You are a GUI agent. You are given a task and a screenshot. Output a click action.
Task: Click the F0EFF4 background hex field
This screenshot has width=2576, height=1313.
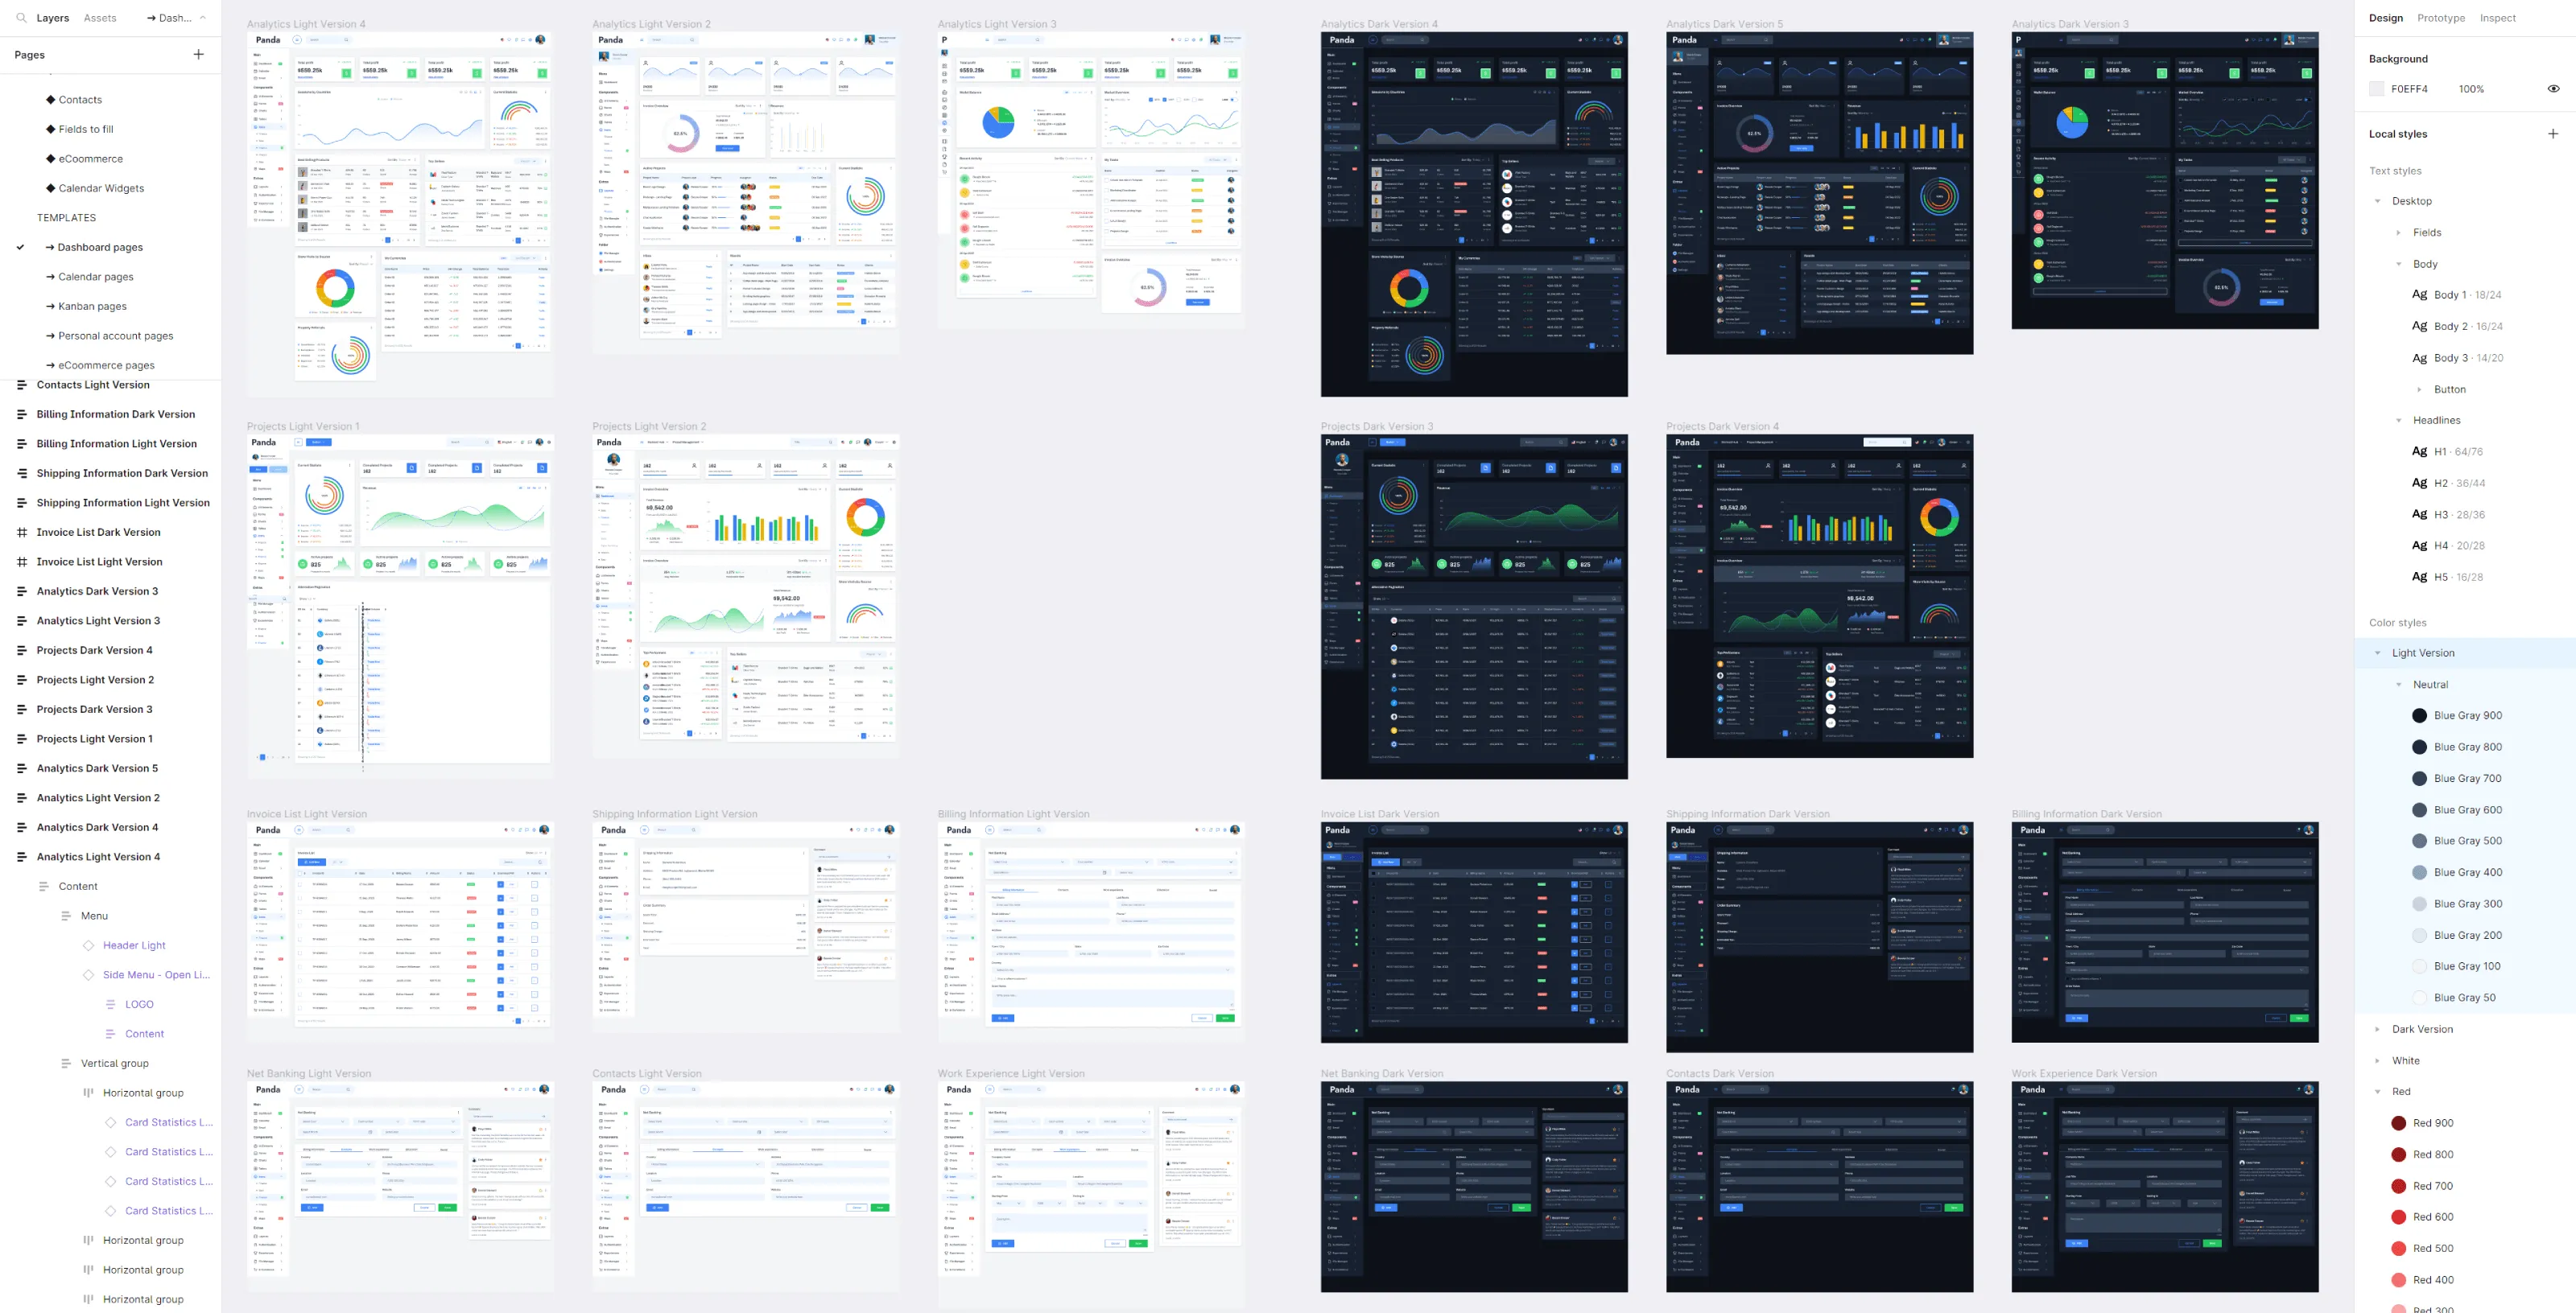tap(2412, 88)
